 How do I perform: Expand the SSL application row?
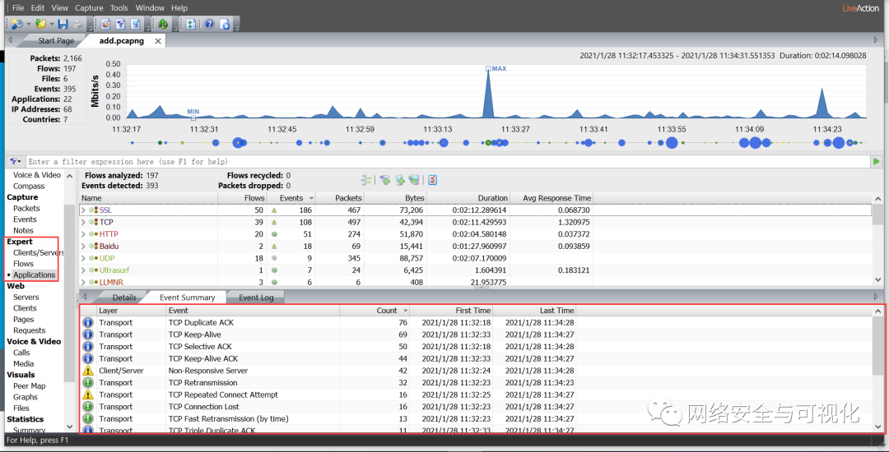coord(83,210)
